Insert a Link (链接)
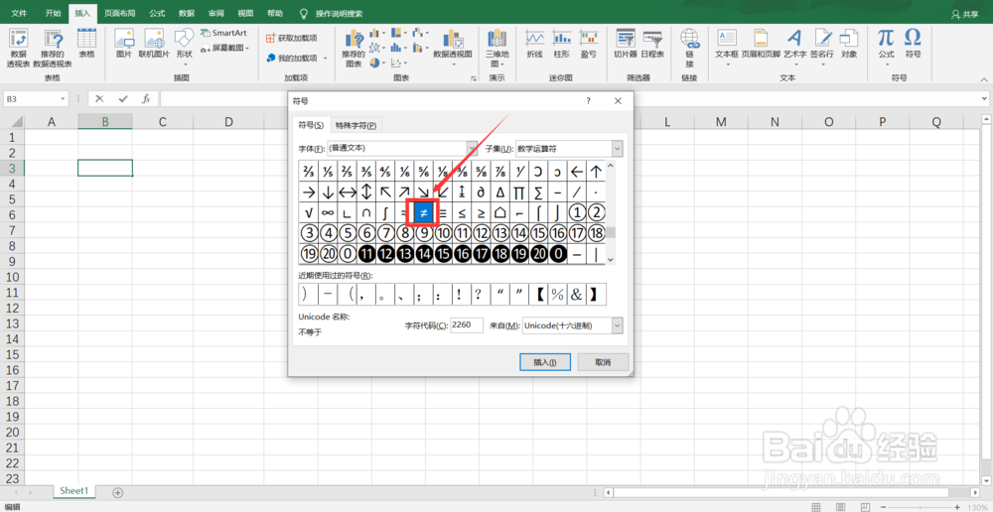 pos(690,48)
